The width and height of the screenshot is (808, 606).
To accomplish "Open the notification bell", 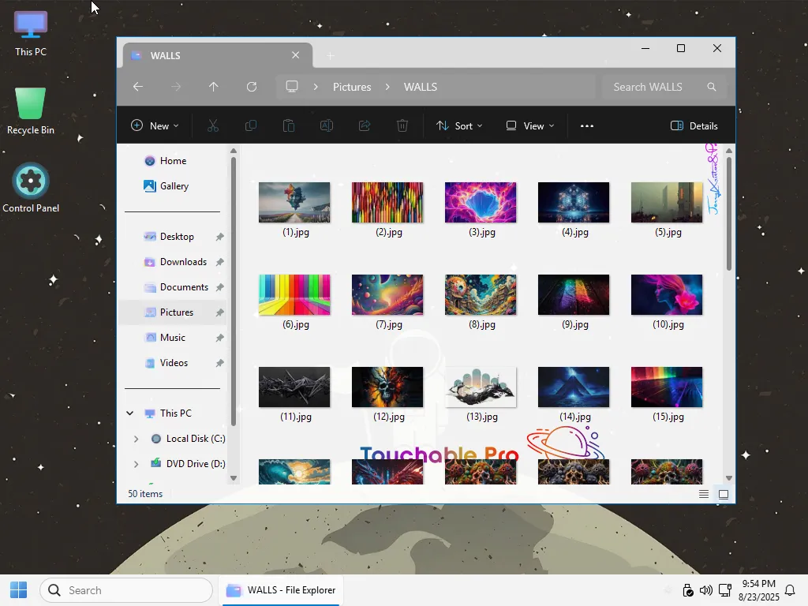I will (x=789, y=590).
